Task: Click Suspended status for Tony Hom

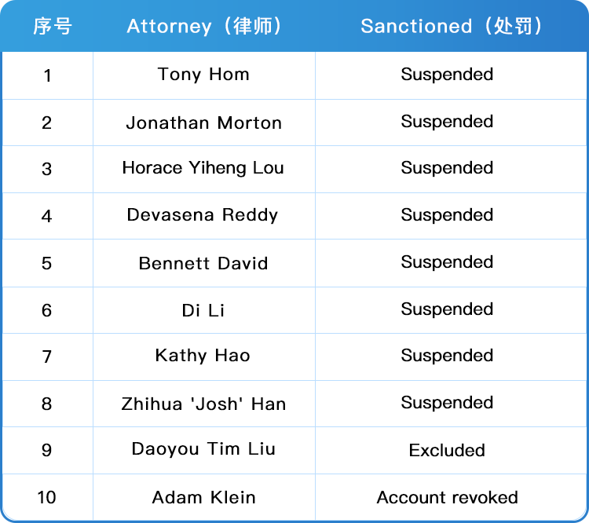Action: click(x=447, y=75)
